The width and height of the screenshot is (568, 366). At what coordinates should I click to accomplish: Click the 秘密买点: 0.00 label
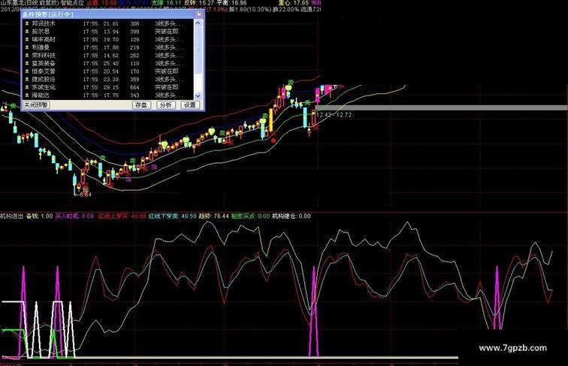coord(251,216)
